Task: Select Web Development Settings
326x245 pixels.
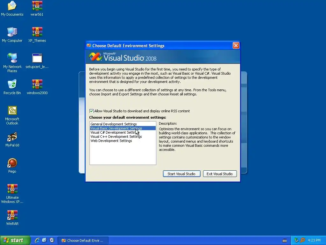Action: pyautogui.click(x=123, y=141)
